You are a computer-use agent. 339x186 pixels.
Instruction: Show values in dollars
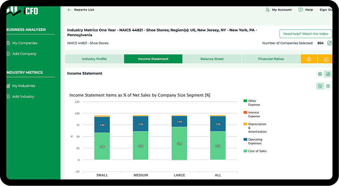point(328,86)
